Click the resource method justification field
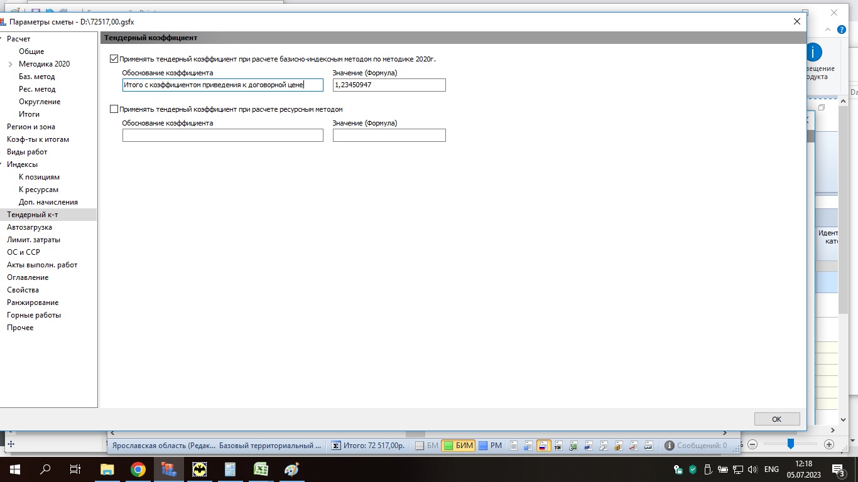The height and width of the screenshot is (482, 858). click(223, 135)
